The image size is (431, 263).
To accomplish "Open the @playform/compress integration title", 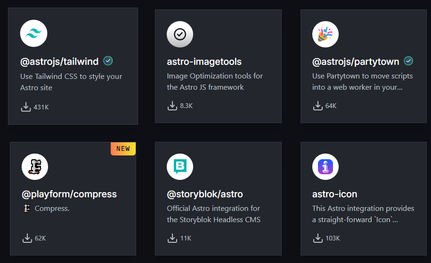I will point(69,194).
